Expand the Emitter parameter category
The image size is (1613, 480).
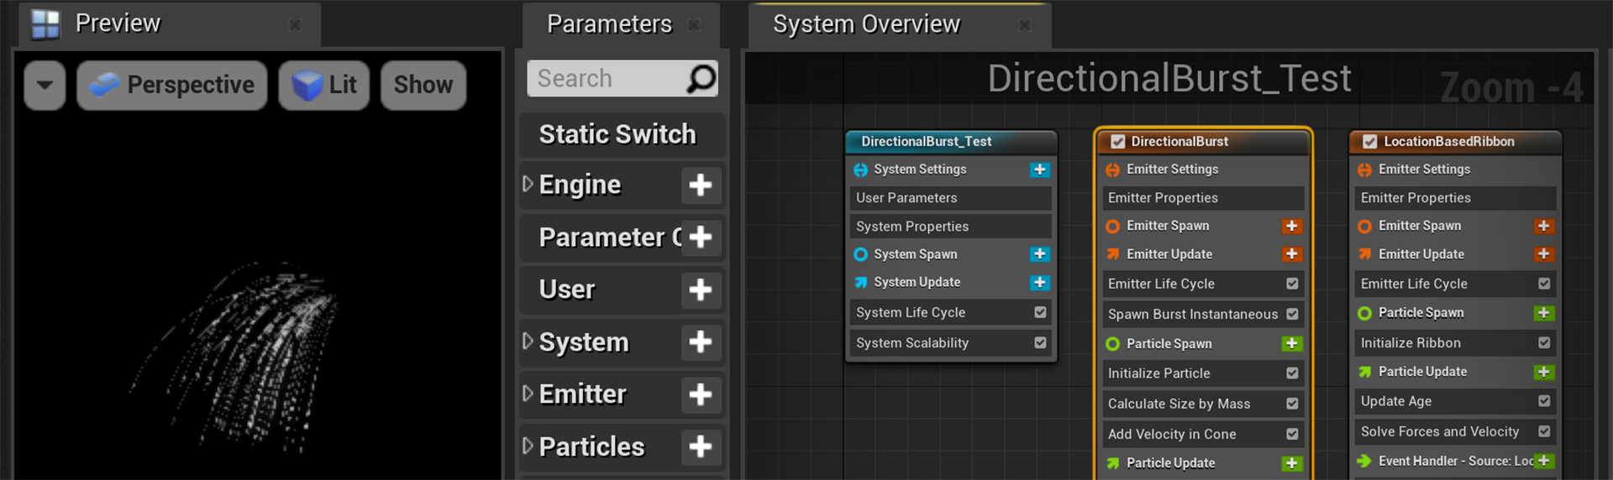(528, 393)
